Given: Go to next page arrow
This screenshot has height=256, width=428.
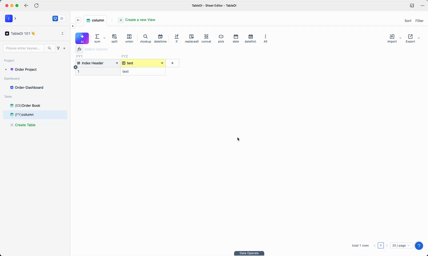Looking at the screenshot, I should tap(387, 245).
